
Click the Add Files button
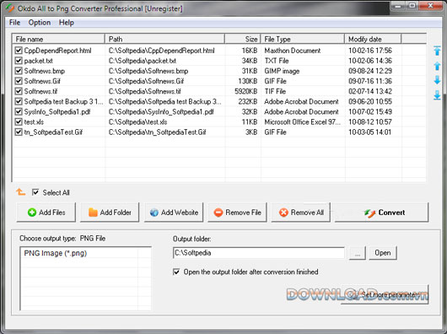point(46,213)
